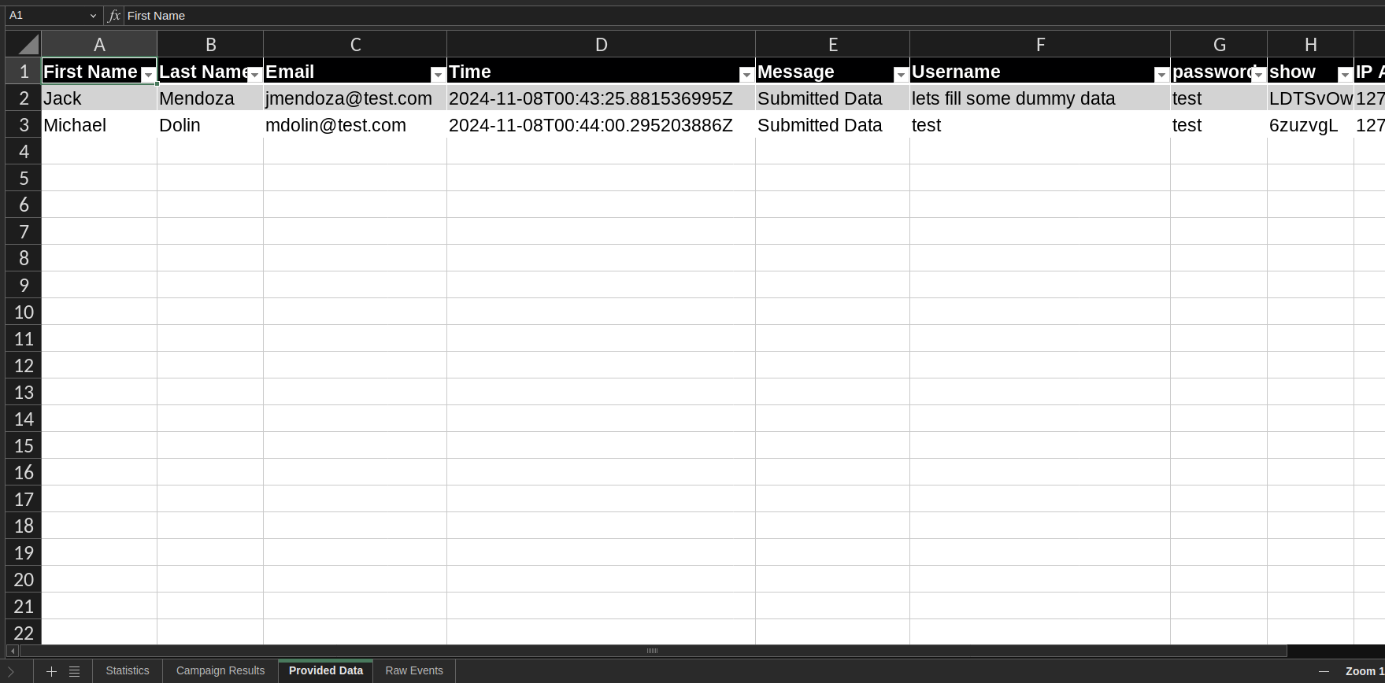
Task: Click the horizontal scrollbar left arrow
Action: coord(13,651)
